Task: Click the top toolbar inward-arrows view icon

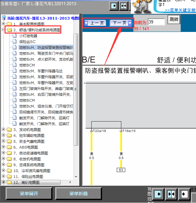Action: [124, 6]
